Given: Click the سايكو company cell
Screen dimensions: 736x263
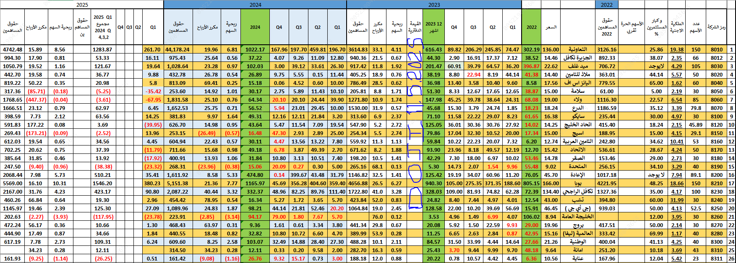Looking at the screenshot, I should click(x=577, y=116).
